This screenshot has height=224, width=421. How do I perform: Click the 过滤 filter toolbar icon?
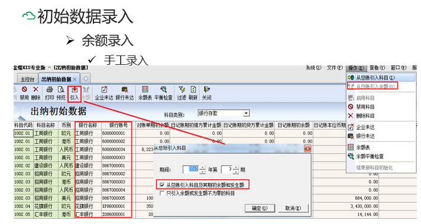coord(182,93)
